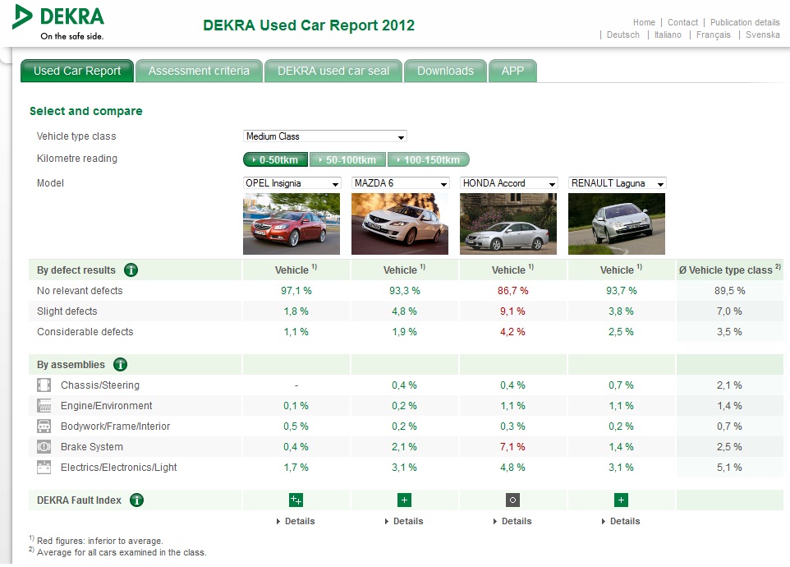Viewport: 790px width, 567px height.
Task: Click the OPEL Insignia double-plus fault index icon
Action: pos(296,500)
